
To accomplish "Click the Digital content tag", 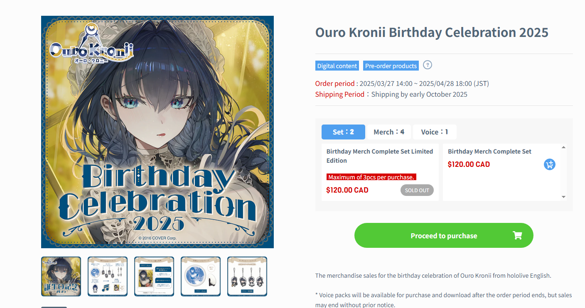I will [337, 66].
